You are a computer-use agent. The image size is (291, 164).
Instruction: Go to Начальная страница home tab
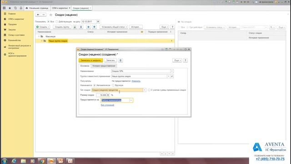37,8
